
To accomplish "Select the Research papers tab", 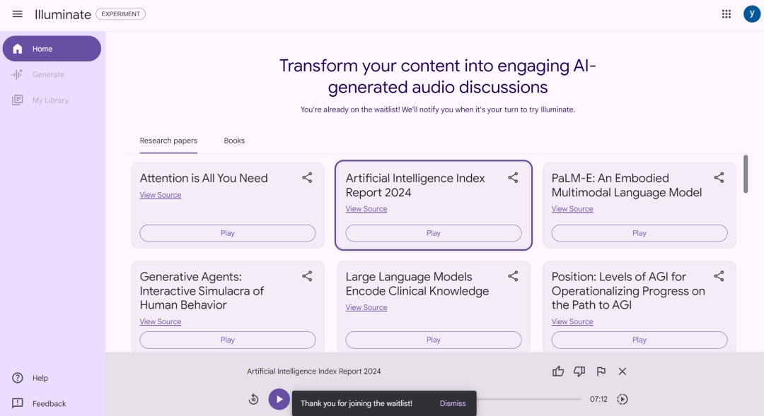I will point(168,141).
